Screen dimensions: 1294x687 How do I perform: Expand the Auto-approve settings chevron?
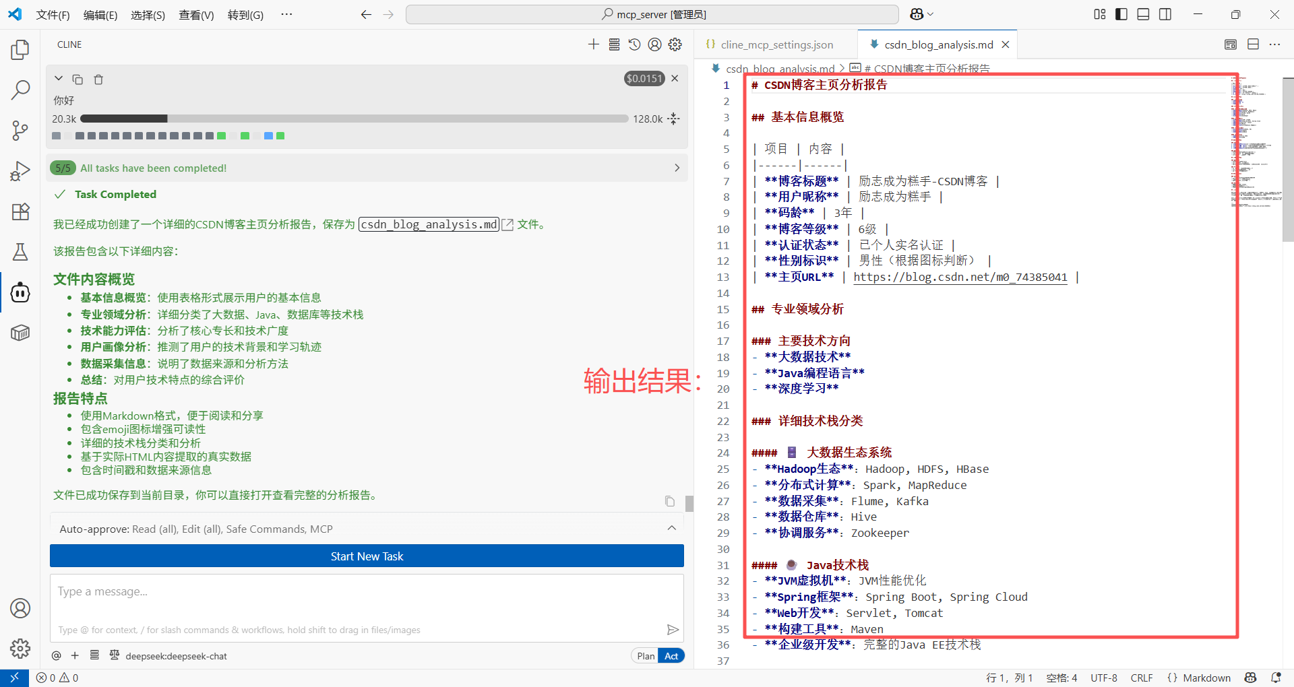tap(672, 528)
